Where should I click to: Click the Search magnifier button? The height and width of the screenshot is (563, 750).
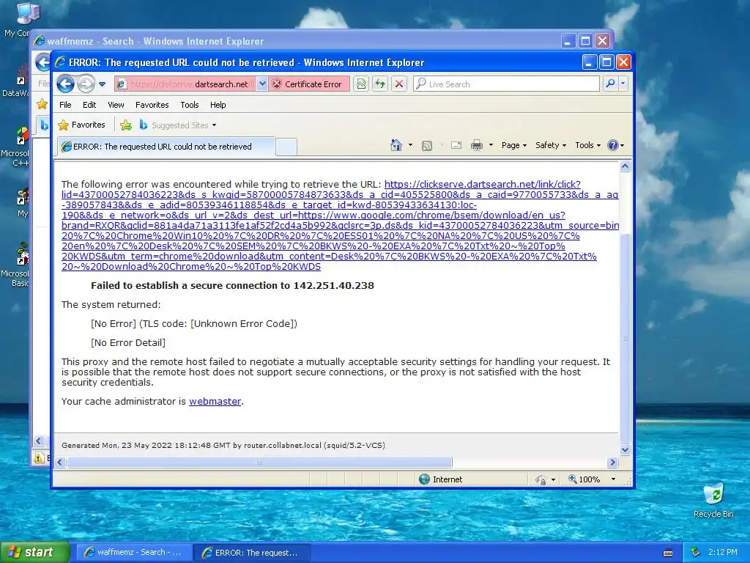(x=610, y=84)
